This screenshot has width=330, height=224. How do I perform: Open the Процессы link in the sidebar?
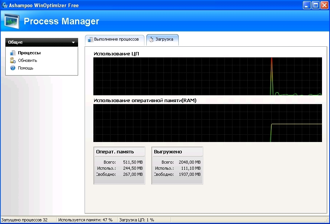29,53
